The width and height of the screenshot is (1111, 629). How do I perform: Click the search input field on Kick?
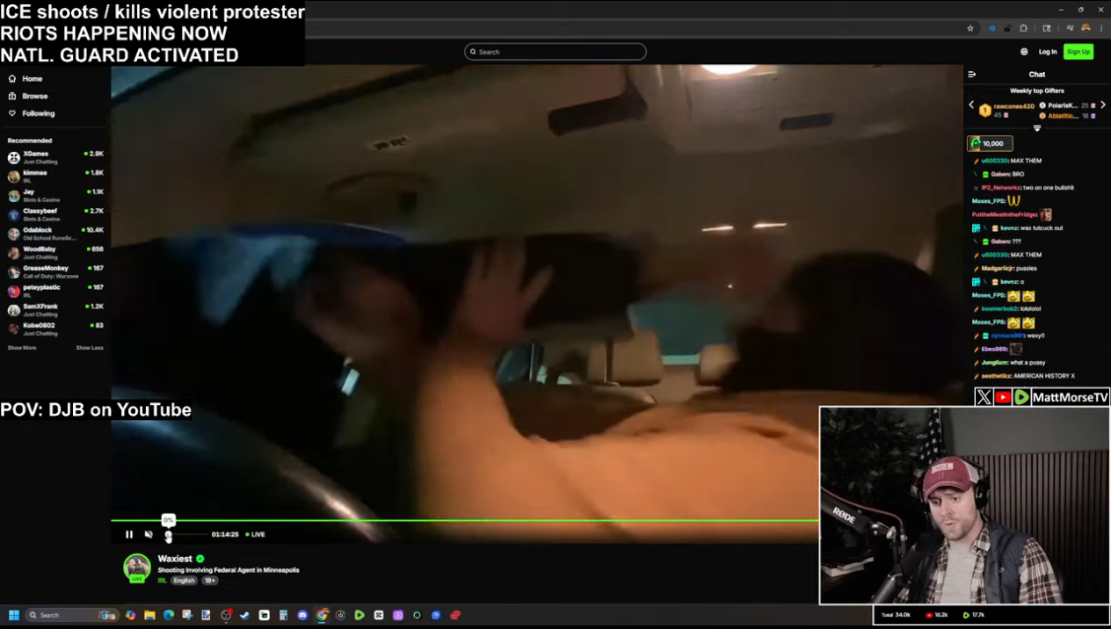(x=555, y=52)
